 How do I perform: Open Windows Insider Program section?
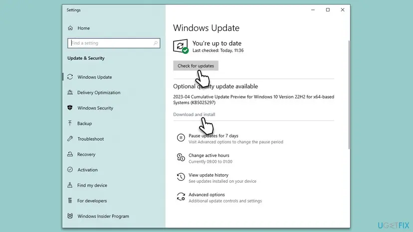pos(103,216)
